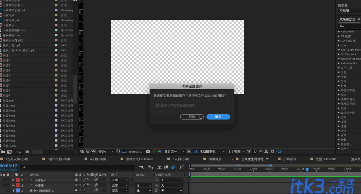Screen dimensions: 361x194
Task: Click the 8 bpc color depth button
Action: (19, 152)
